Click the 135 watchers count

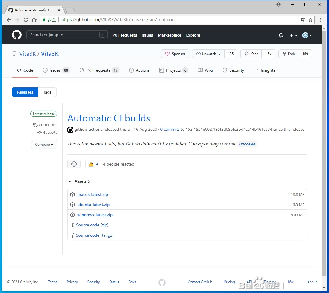click(231, 54)
